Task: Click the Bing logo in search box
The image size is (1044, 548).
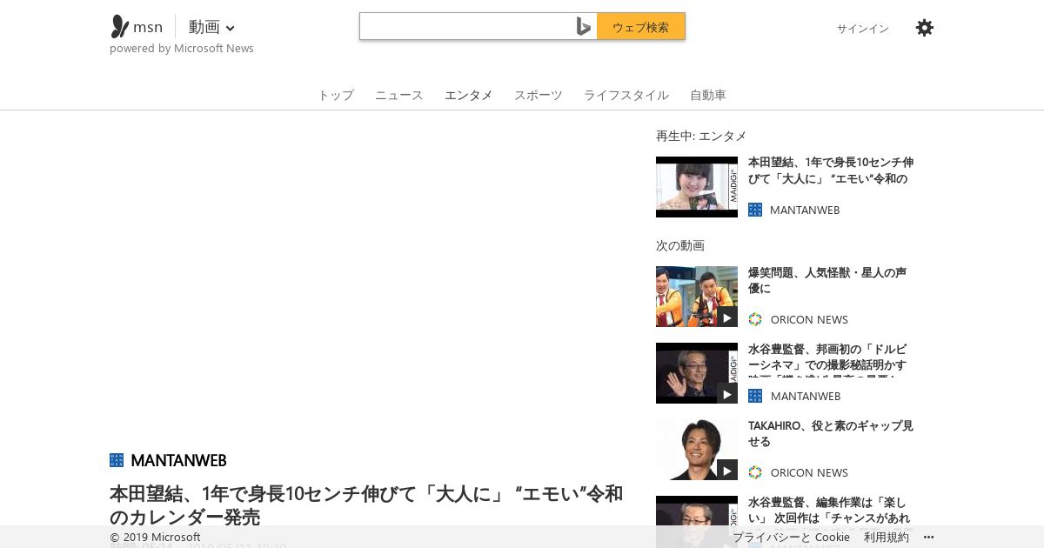Action: (584, 27)
